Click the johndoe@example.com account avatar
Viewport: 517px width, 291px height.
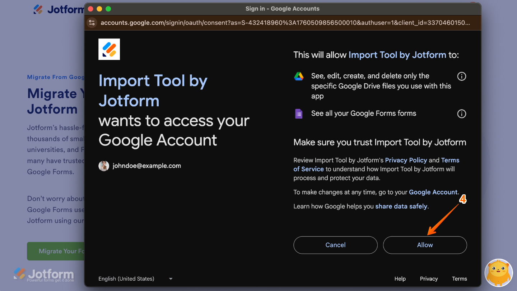pyautogui.click(x=104, y=166)
